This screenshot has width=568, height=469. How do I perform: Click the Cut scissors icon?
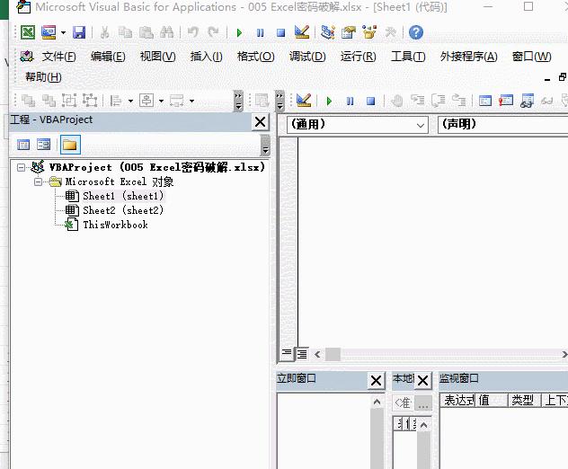(x=104, y=32)
